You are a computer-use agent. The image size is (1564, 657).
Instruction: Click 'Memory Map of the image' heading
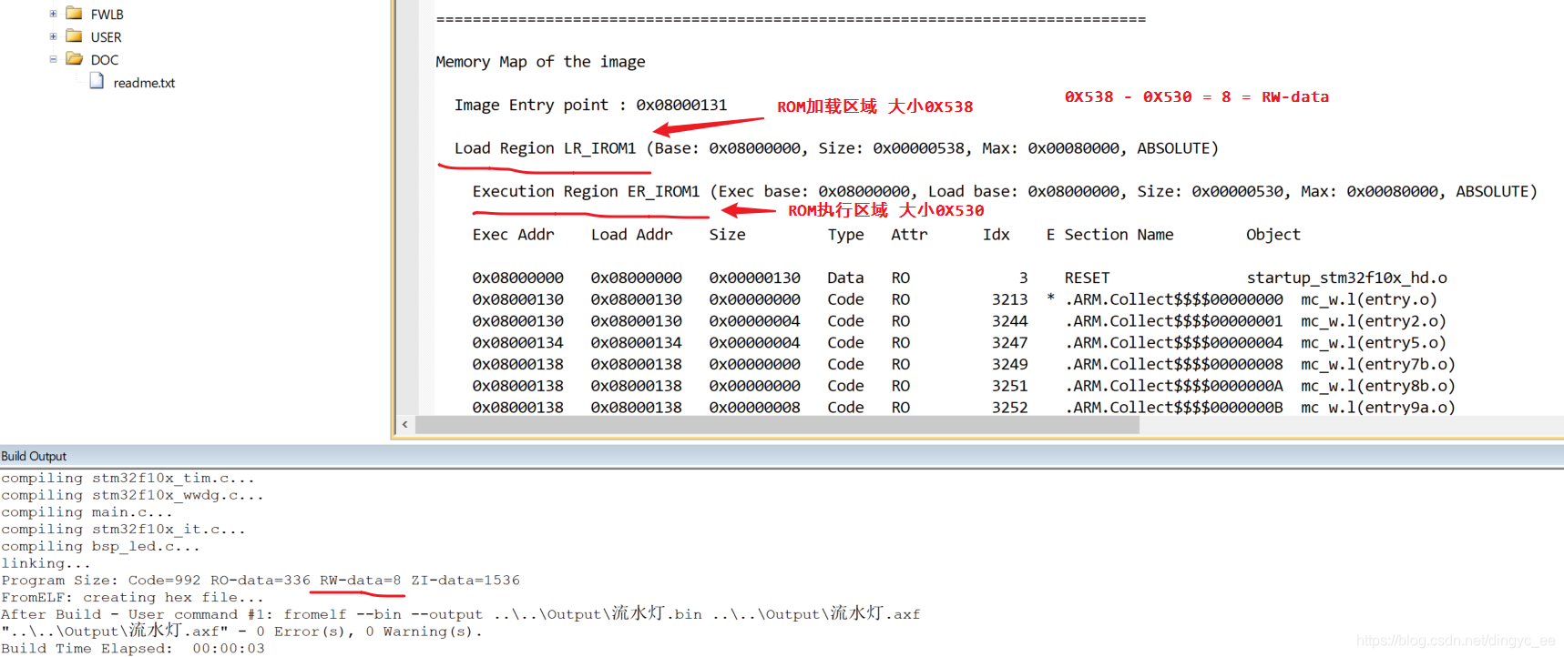coord(540,62)
